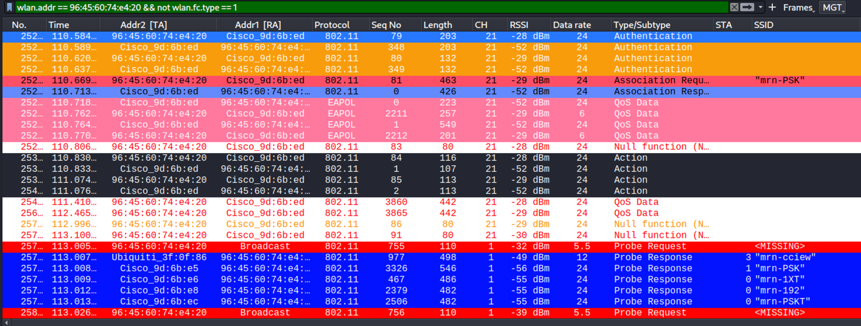Sort packets by No. column
The height and width of the screenshot is (326, 861).
click(23, 25)
